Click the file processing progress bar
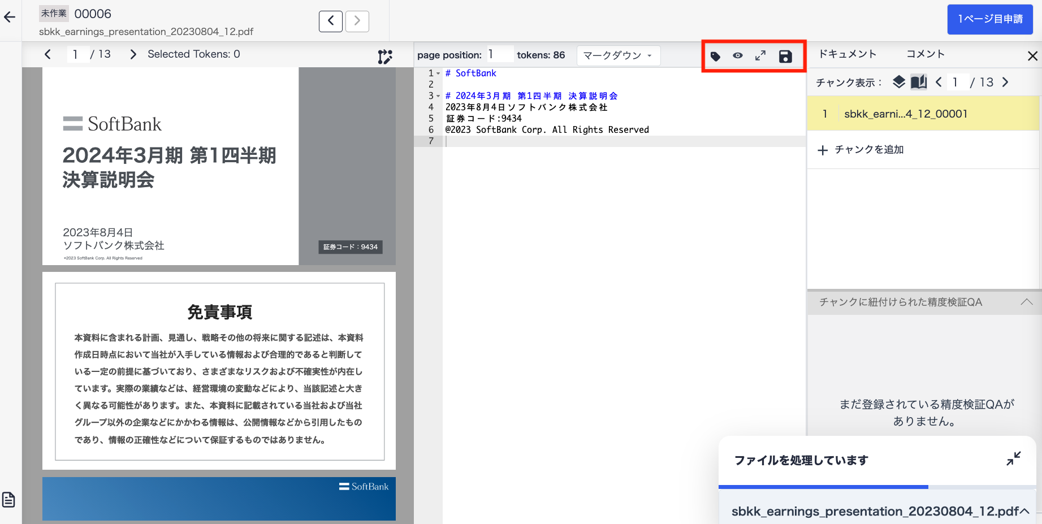 pyautogui.click(x=877, y=487)
